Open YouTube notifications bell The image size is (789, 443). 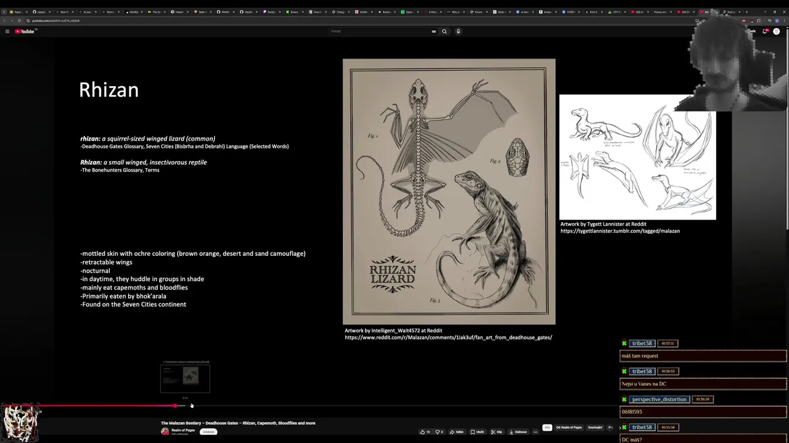tap(765, 31)
